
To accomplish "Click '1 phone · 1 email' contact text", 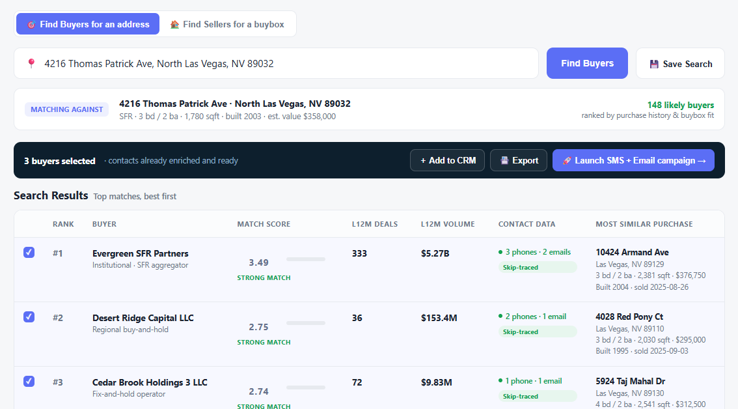I will tap(534, 381).
